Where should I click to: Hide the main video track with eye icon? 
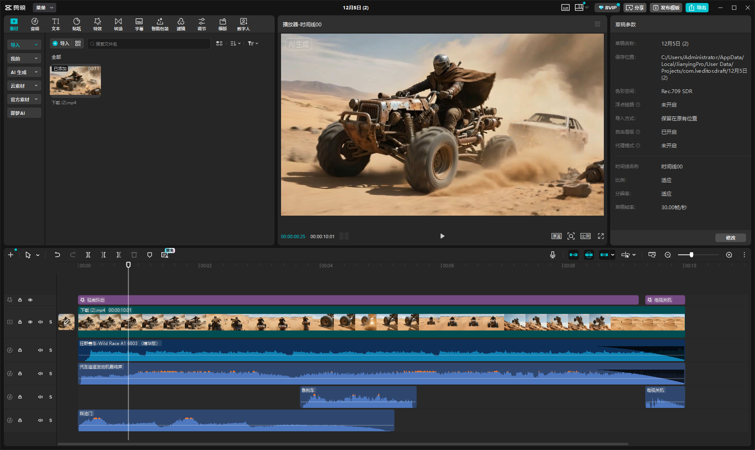coord(30,322)
